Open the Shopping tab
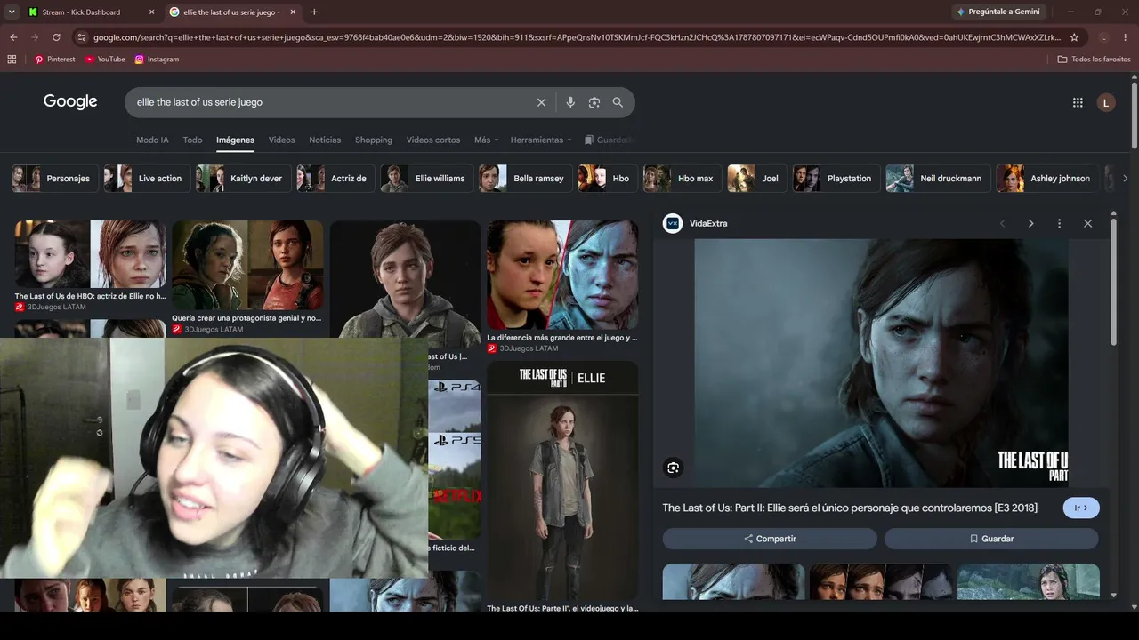Image resolution: width=1139 pixels, height=640 pixels. pyautogui.click(x=374, y=140)
